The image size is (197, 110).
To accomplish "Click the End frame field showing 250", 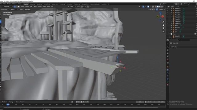I will point(161,102).
